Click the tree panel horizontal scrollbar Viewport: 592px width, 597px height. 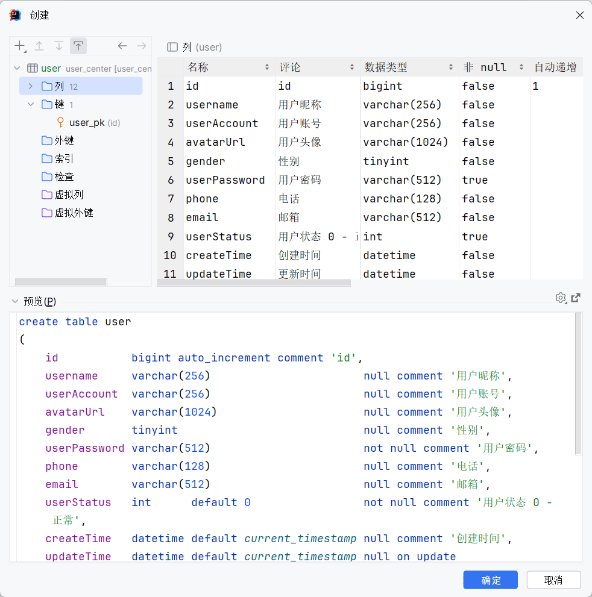point(61,282)
